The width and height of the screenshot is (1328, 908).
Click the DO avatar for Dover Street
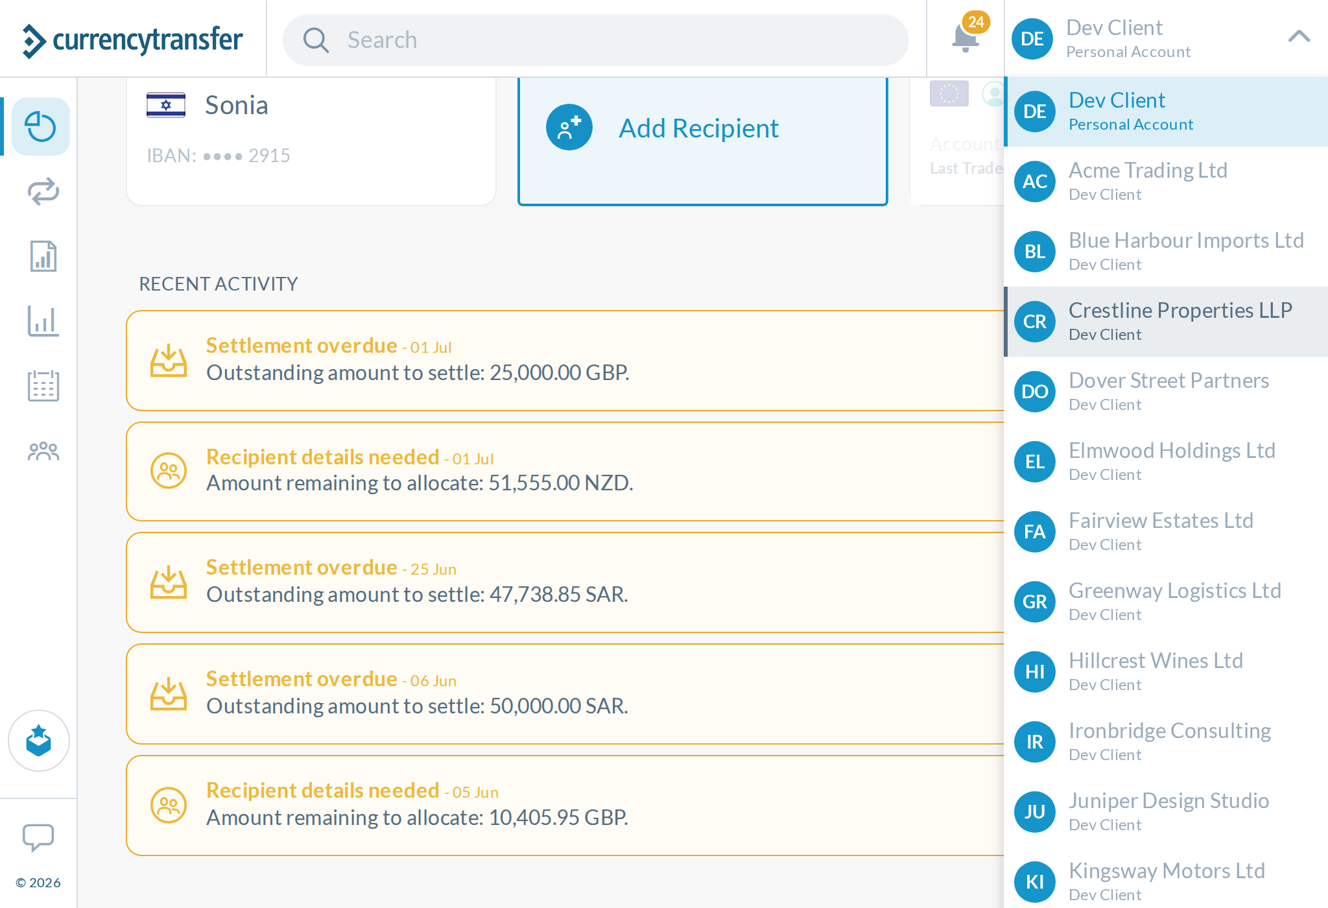[x=1035, y=392]
